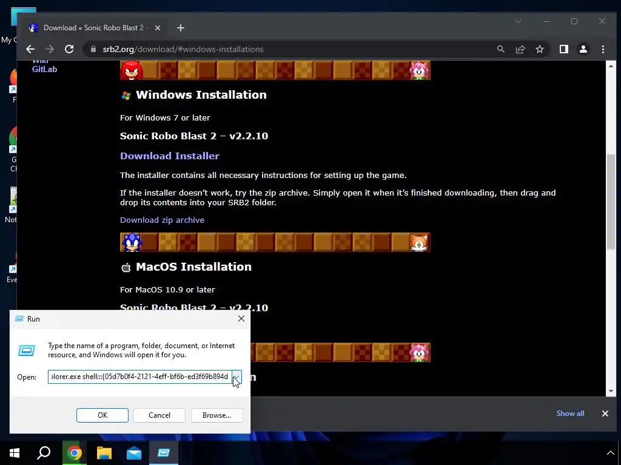Show hidden system tray icons

click(x=610, y=453)
